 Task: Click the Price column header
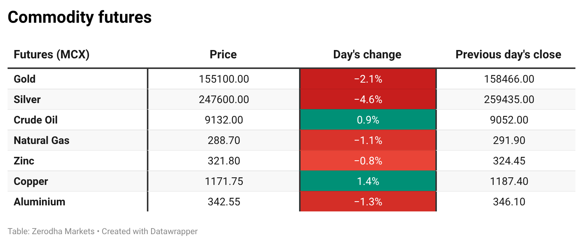point(223,55)
